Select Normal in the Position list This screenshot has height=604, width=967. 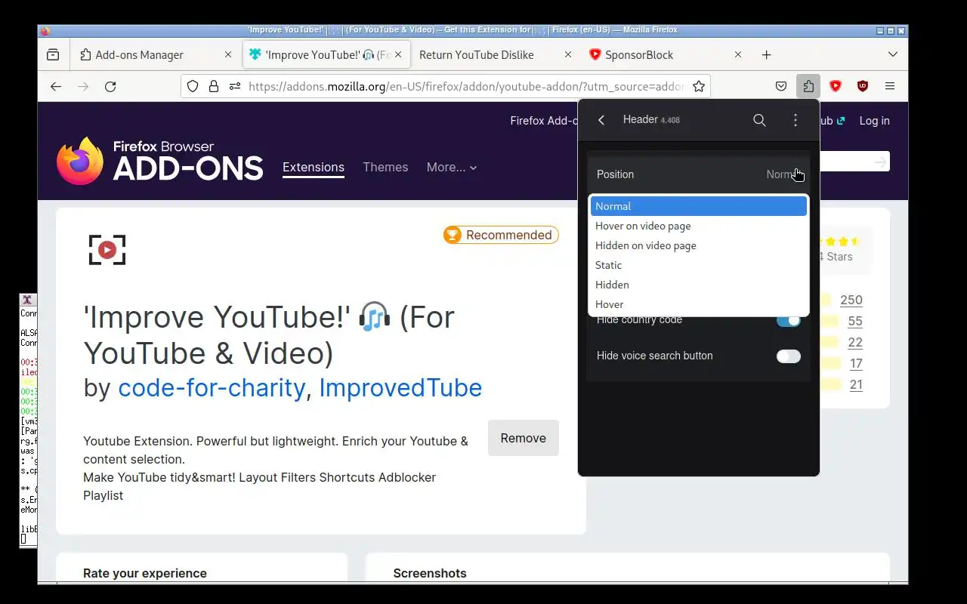click(x=699, y=206)
